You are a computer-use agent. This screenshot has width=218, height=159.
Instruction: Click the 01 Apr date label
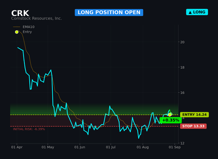click(17, 147)
